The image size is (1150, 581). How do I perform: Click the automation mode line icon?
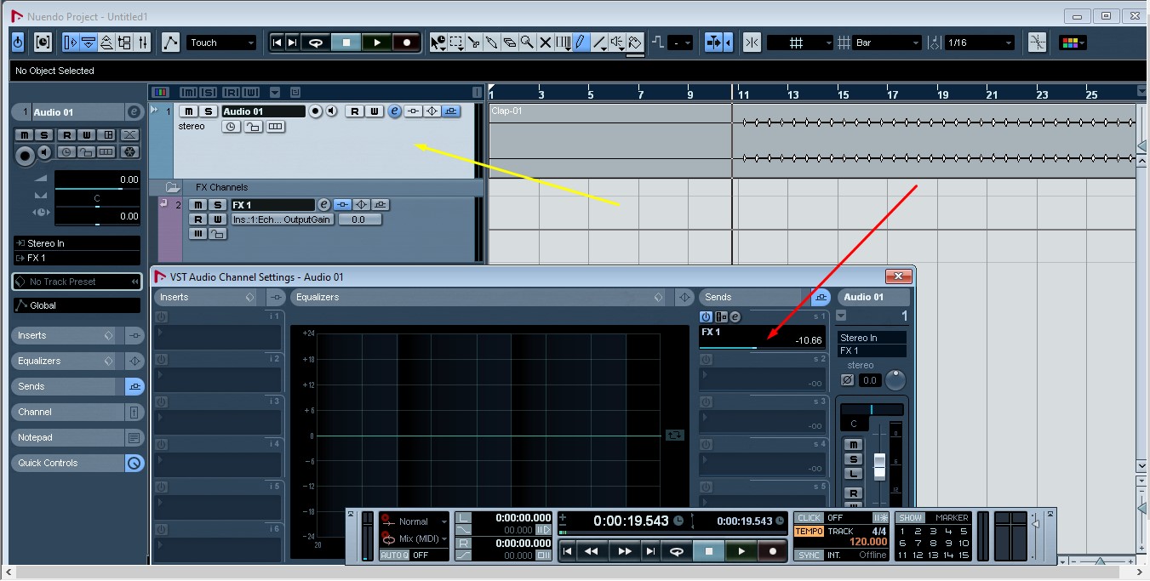click(170, 42)
